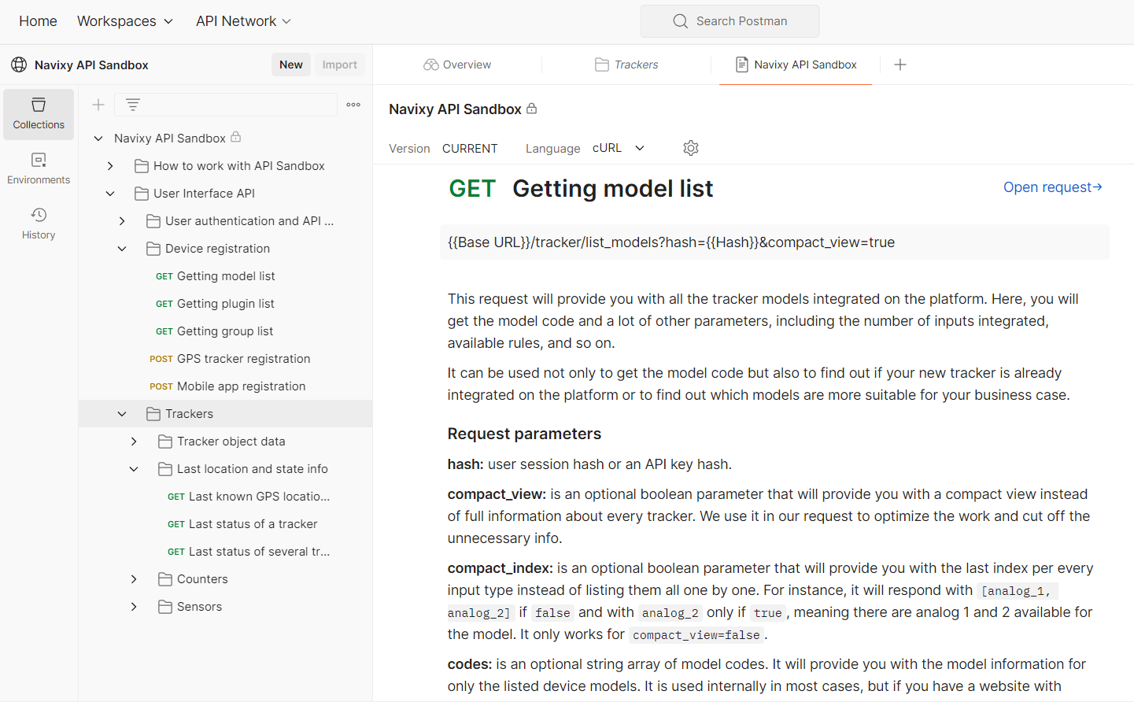Switch to the Overview tab
This screenshot has height=702, width=1134.
tap(457, 65)
